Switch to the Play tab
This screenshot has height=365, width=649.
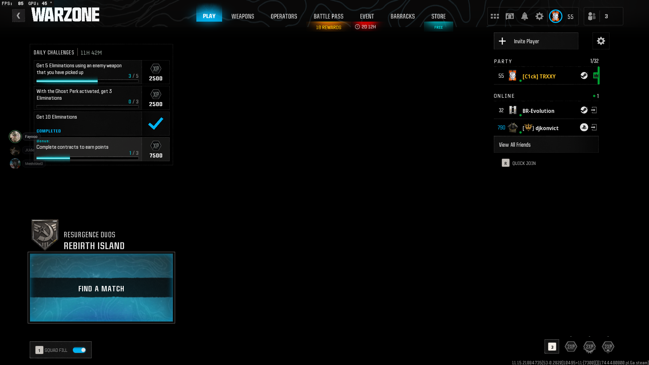click(x=209, y=16)
